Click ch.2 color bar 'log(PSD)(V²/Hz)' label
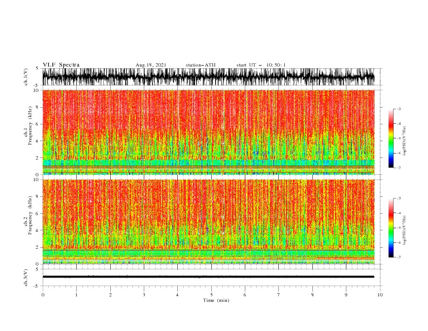Screen dimensions: 428x331 tap(404, 230)
